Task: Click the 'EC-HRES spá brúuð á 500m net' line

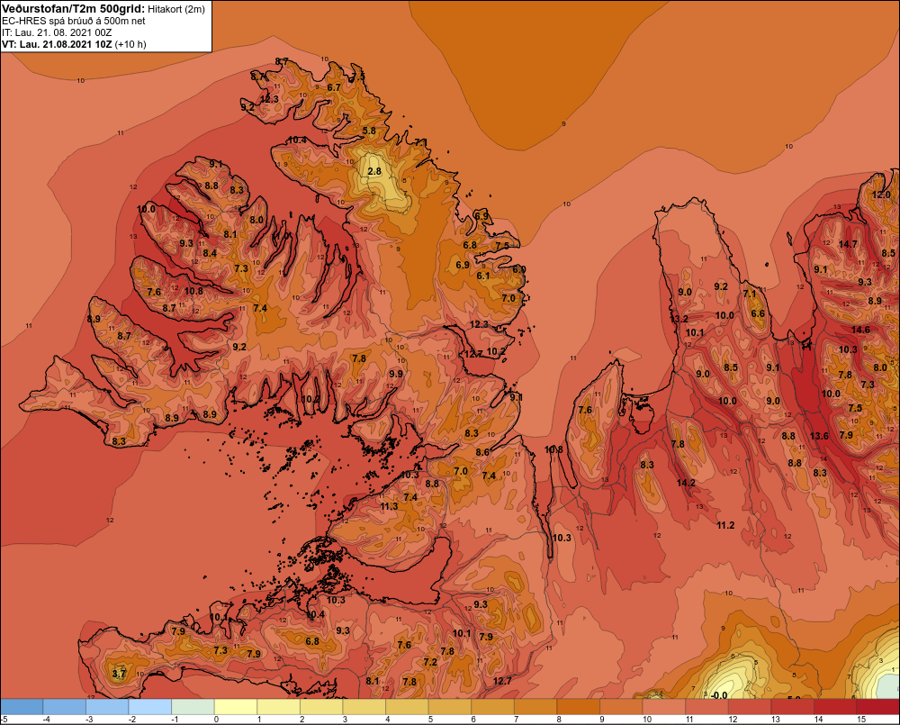Action: pos(73,21)
